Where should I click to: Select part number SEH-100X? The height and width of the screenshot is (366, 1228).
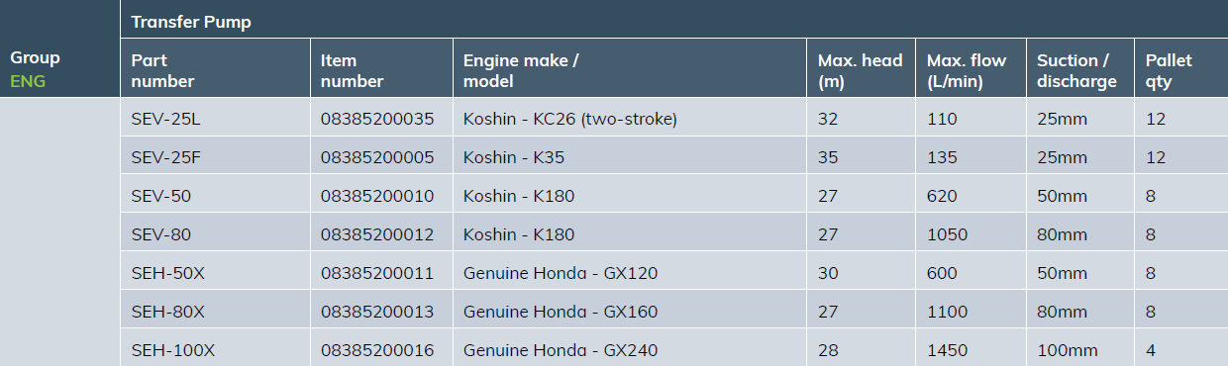(x=172, y=350)
